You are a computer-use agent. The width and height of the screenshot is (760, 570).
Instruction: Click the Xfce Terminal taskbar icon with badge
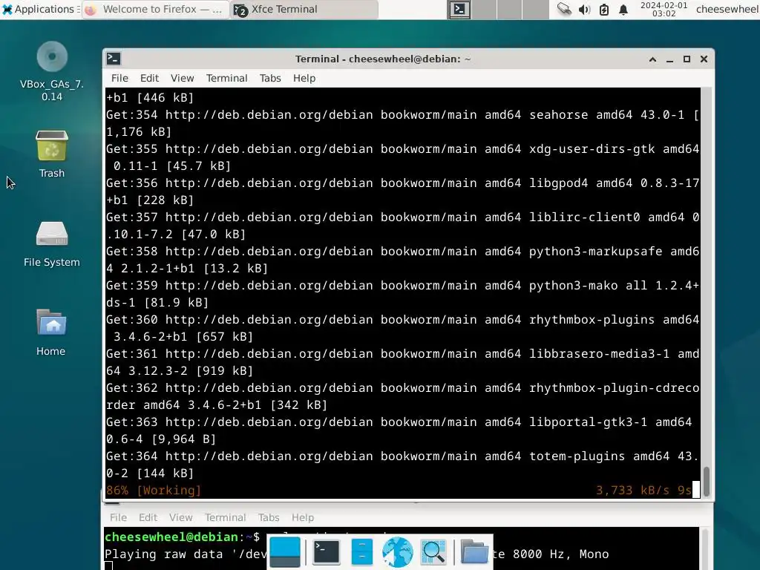240,10
